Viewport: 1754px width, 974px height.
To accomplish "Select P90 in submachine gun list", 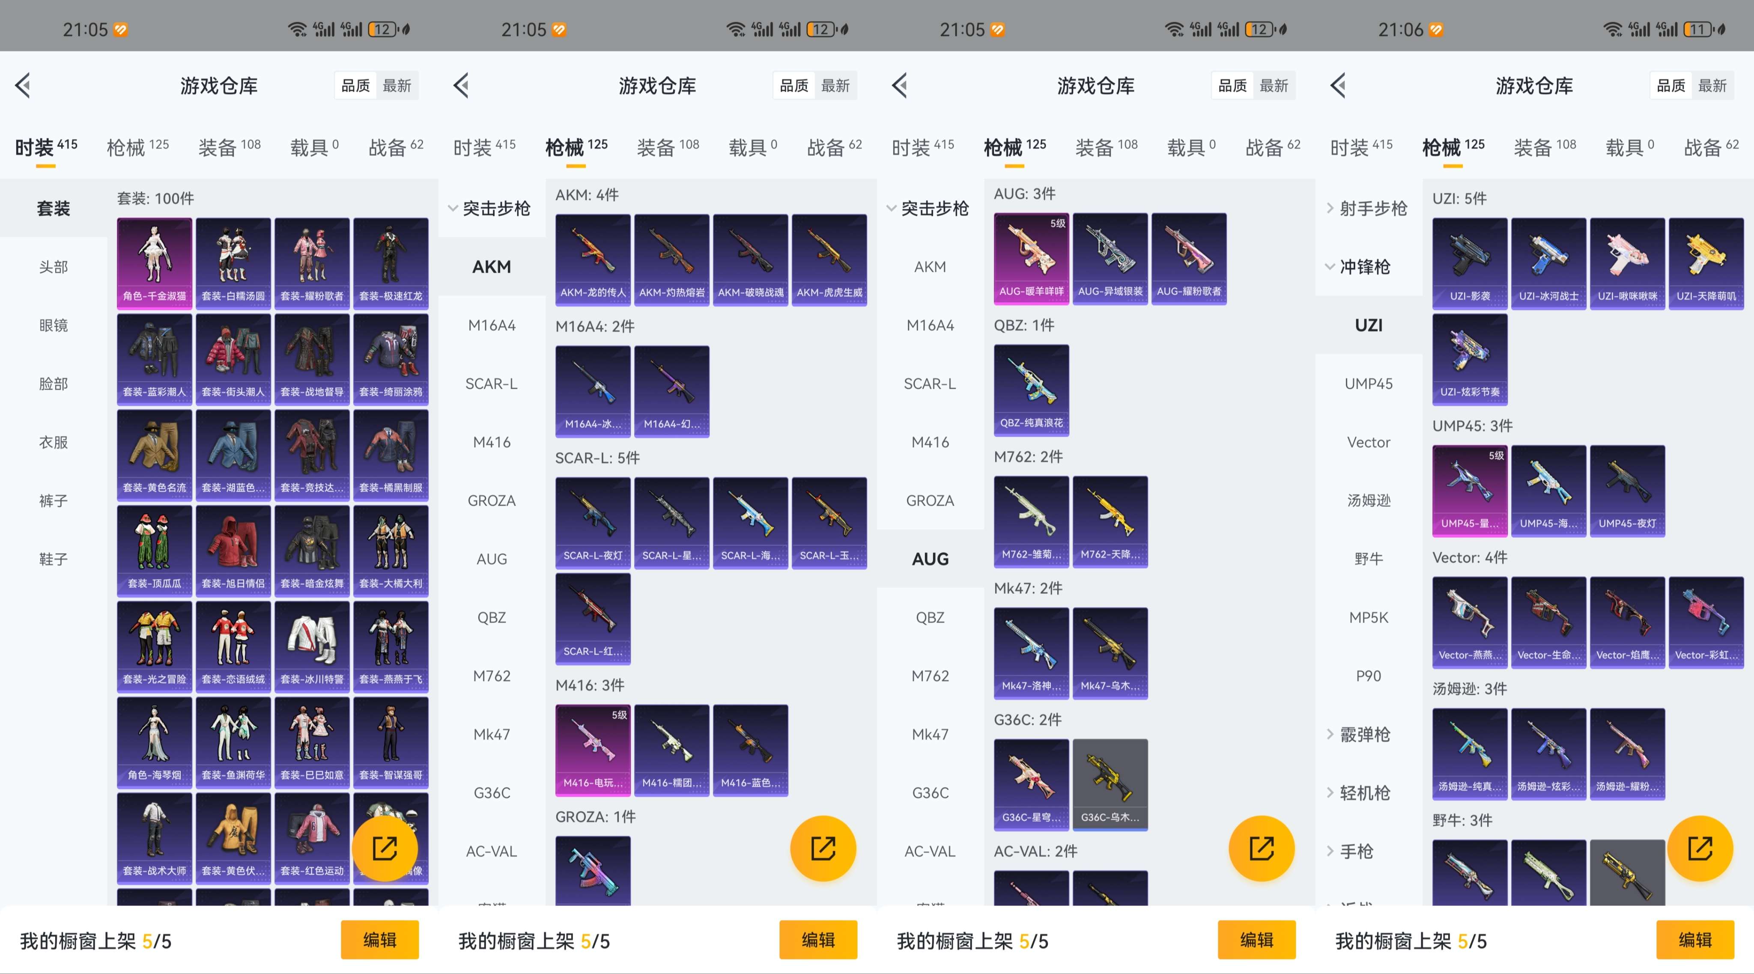I will coord(1369,676).
